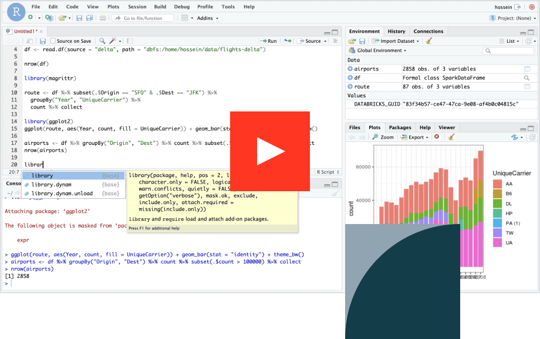Save the current script with editor save icon
Image resolution: width=540 pixels, height=339 pixels.
pos(43,41)
